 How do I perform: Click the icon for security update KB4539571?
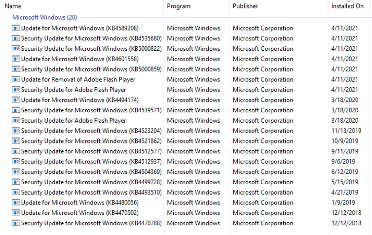point(16,110)
